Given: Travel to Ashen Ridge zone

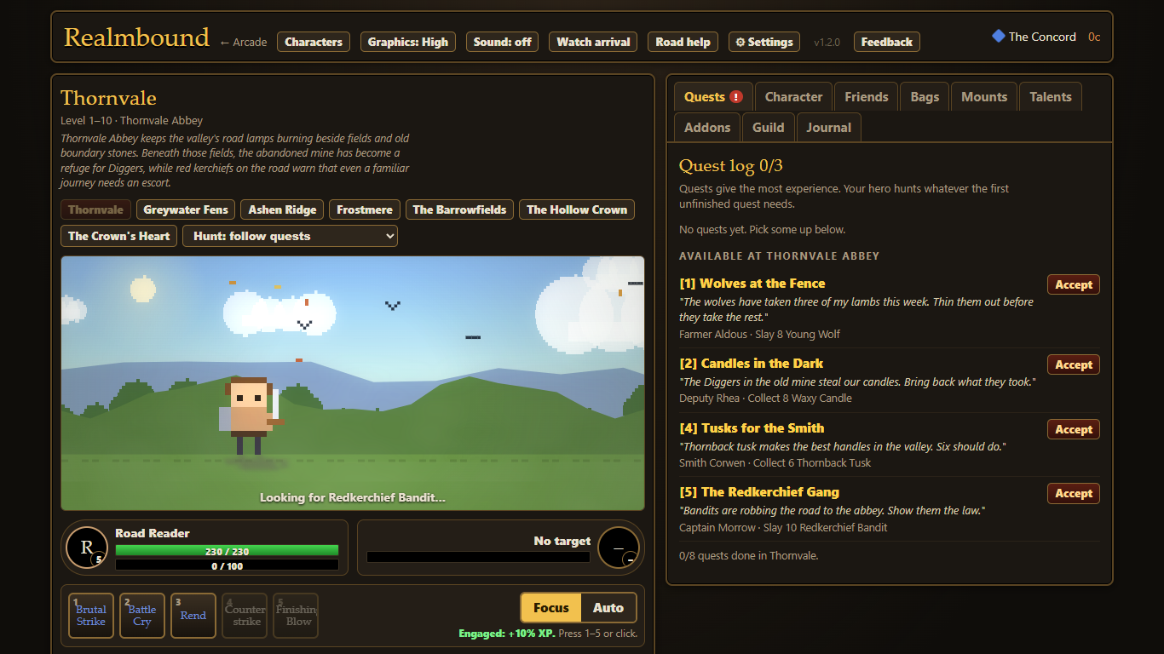Looking at the screenshot, I should point(282,209).
